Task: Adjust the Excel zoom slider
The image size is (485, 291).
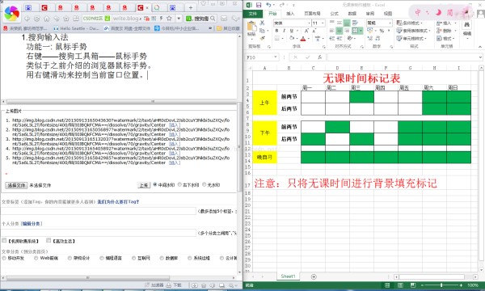Action: pos(441,285)
